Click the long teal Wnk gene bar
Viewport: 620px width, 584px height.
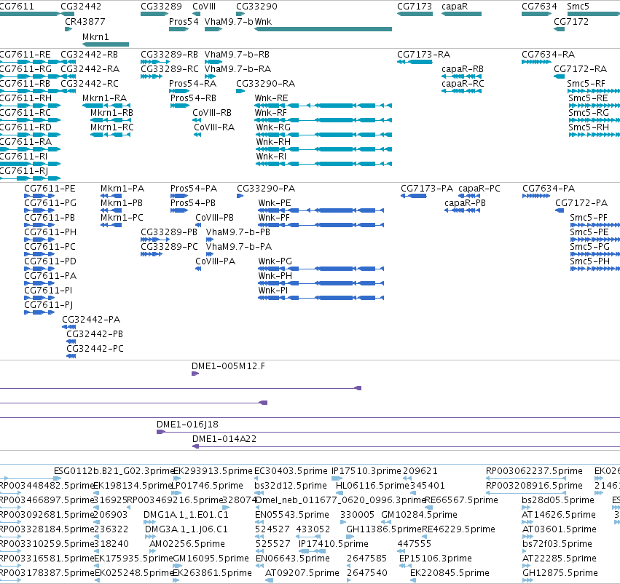click(323, 29)
